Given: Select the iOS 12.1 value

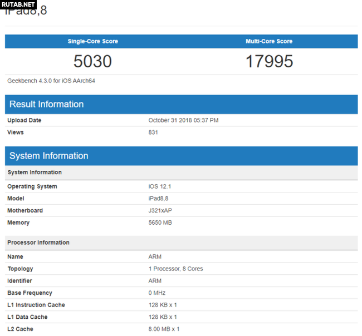Looking at the screenshot, I should tap(160, 186).
